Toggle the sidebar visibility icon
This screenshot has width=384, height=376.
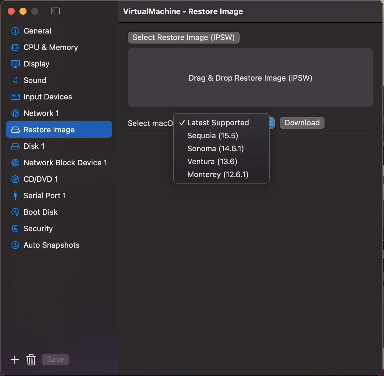pos(55,11)
